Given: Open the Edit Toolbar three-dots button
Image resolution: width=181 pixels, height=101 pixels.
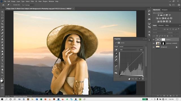Looking at the screenshot, I should pos(2,75).
